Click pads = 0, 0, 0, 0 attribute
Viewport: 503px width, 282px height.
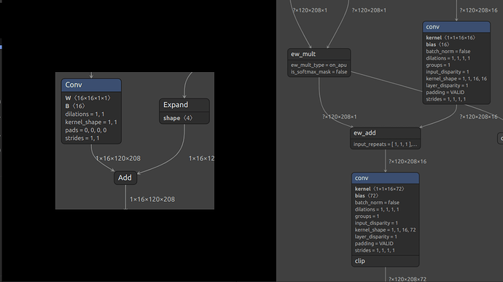tap(85, 130)
